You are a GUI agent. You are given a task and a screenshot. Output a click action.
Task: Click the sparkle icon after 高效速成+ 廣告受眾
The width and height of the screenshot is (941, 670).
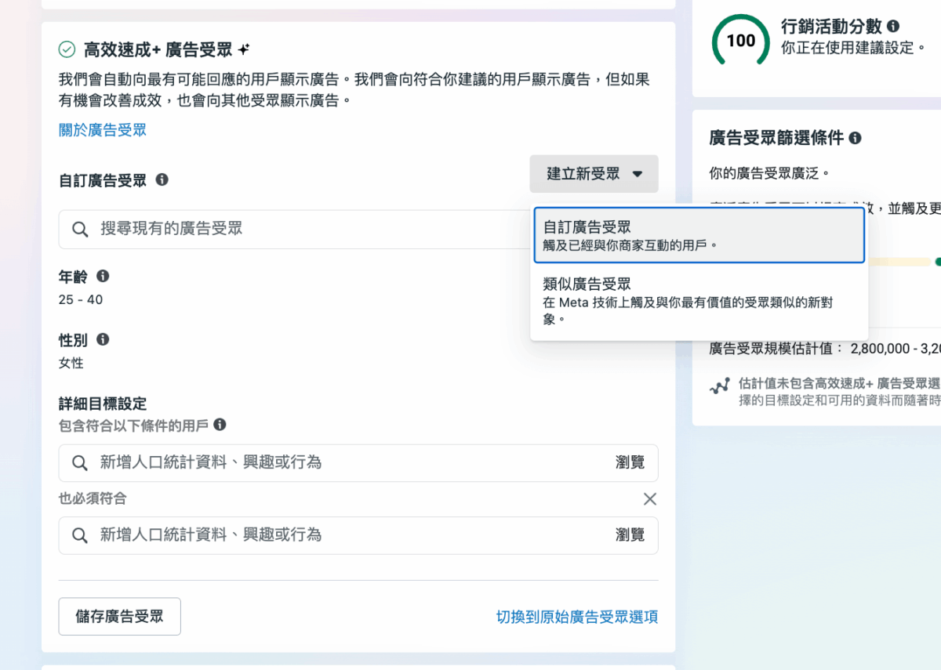[x=244, y=49]
